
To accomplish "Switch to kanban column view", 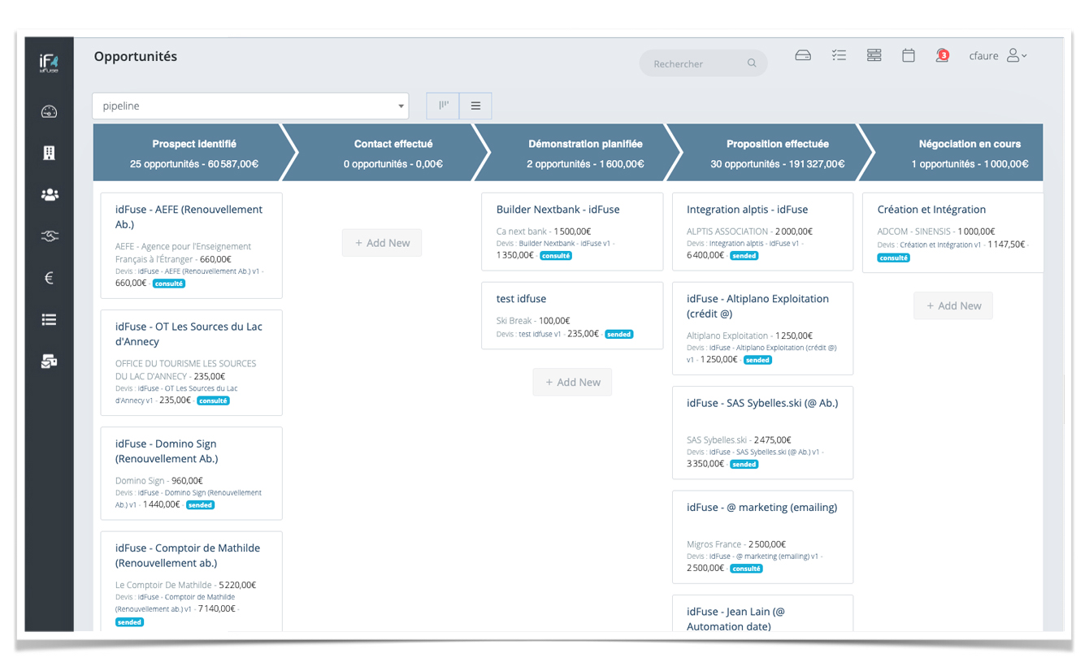I will (443, 106).
